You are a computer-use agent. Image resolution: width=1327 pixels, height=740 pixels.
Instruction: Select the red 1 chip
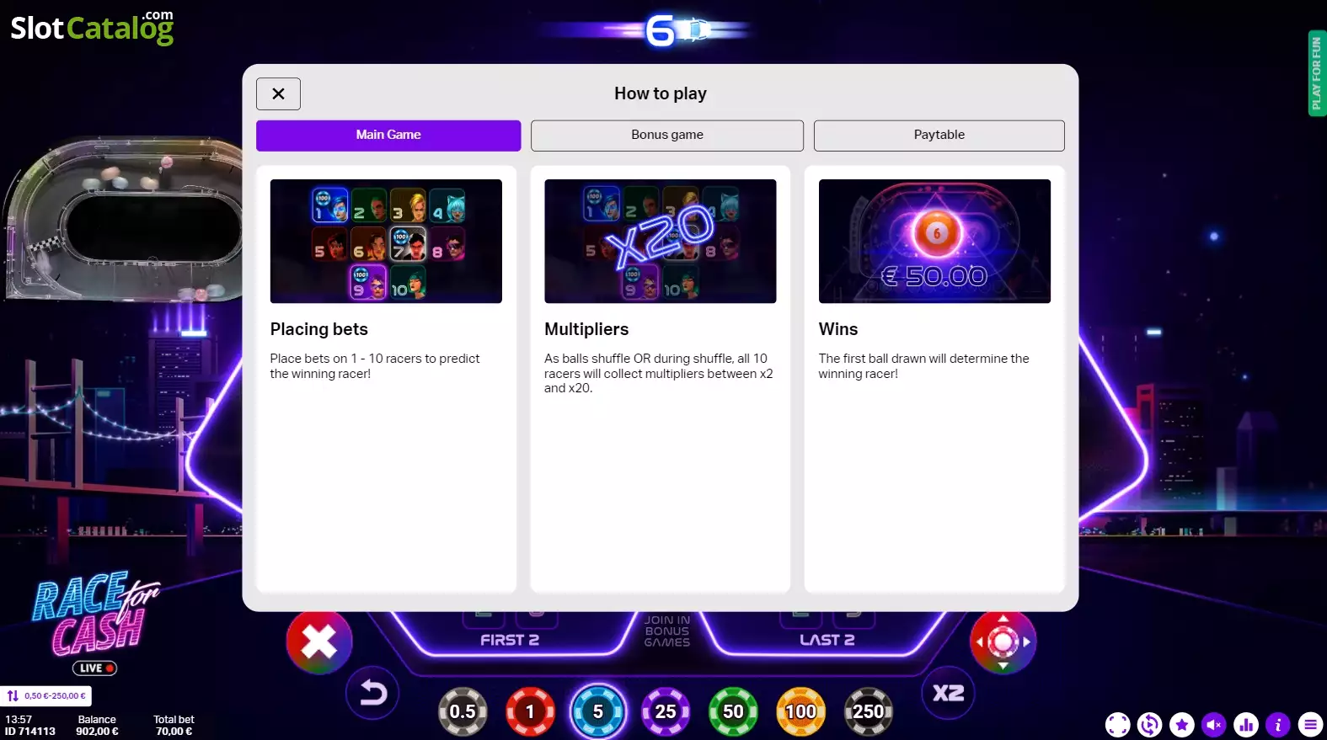(x=530, y=711)
